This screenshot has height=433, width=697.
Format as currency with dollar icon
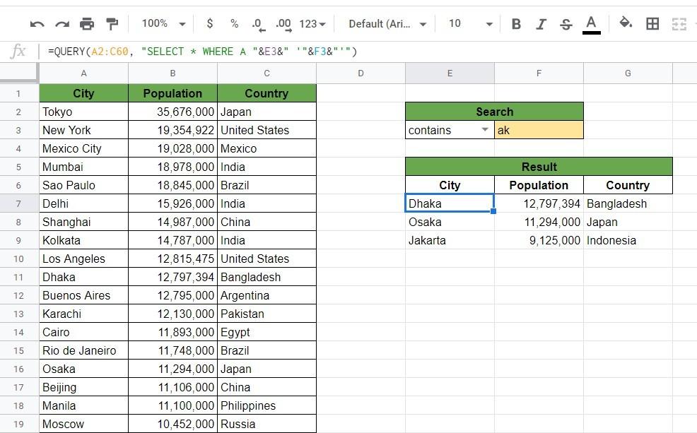209,24
